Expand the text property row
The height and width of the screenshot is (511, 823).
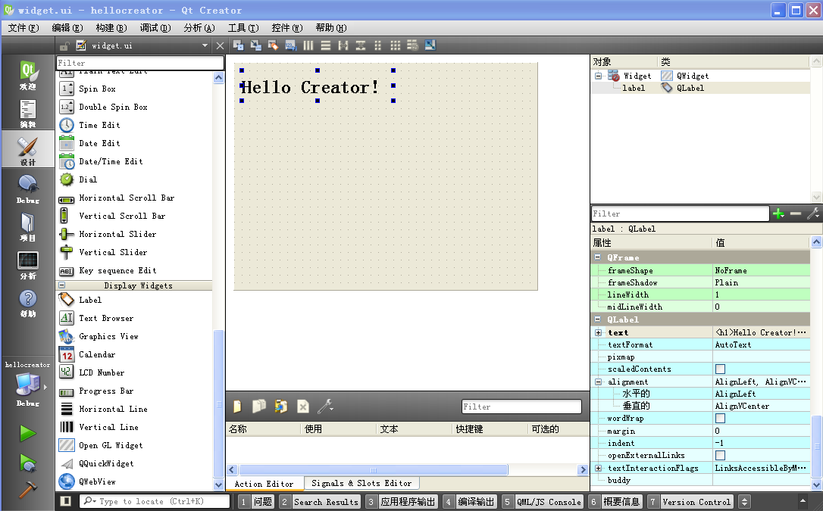[x=598, y=332]
